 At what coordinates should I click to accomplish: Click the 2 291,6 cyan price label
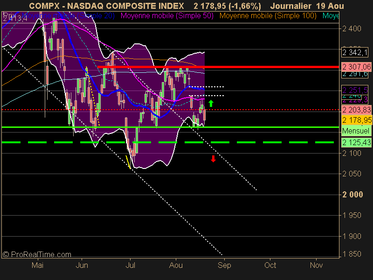click(x=355, y=74)
